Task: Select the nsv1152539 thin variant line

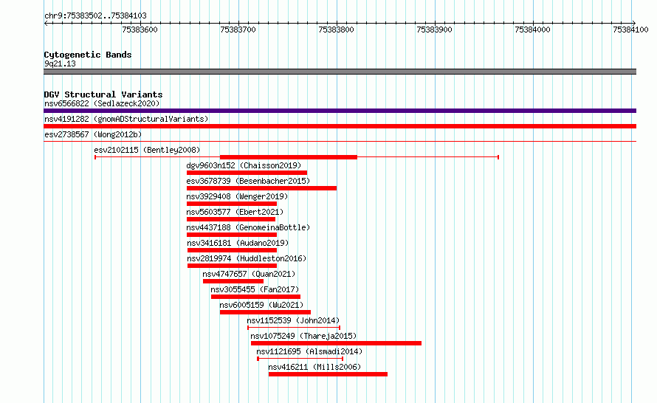Action: tap(294, 328)
